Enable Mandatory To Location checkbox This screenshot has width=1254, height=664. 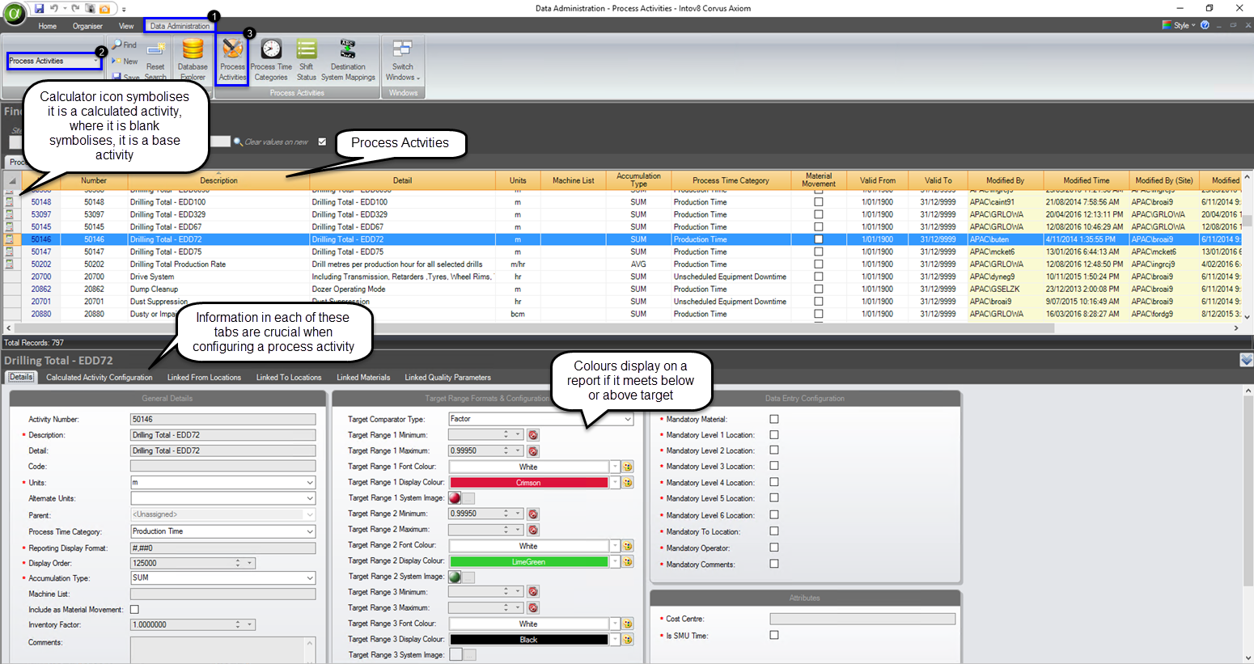click(774, 531)
